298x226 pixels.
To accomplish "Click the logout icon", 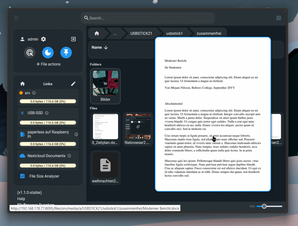I will (x=73, y=39).
